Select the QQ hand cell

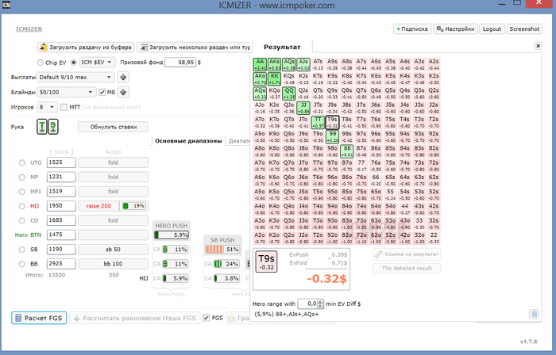pyautogui.click(x=289, y=94)
